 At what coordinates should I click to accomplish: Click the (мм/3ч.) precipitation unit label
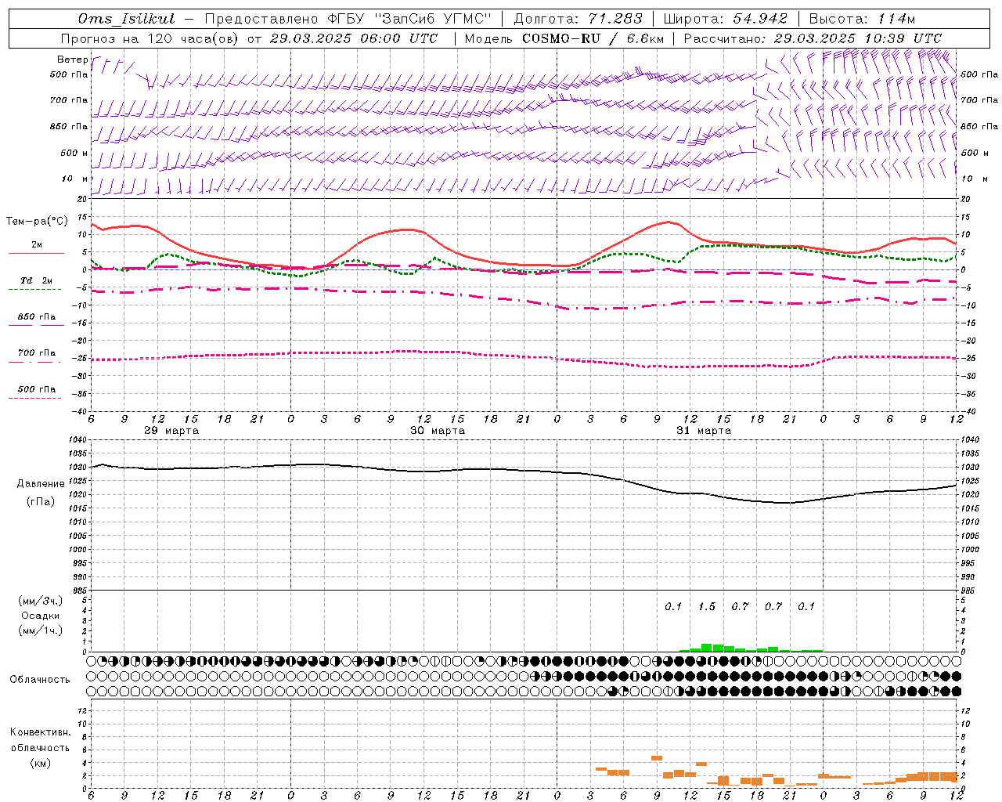point(41,601)
